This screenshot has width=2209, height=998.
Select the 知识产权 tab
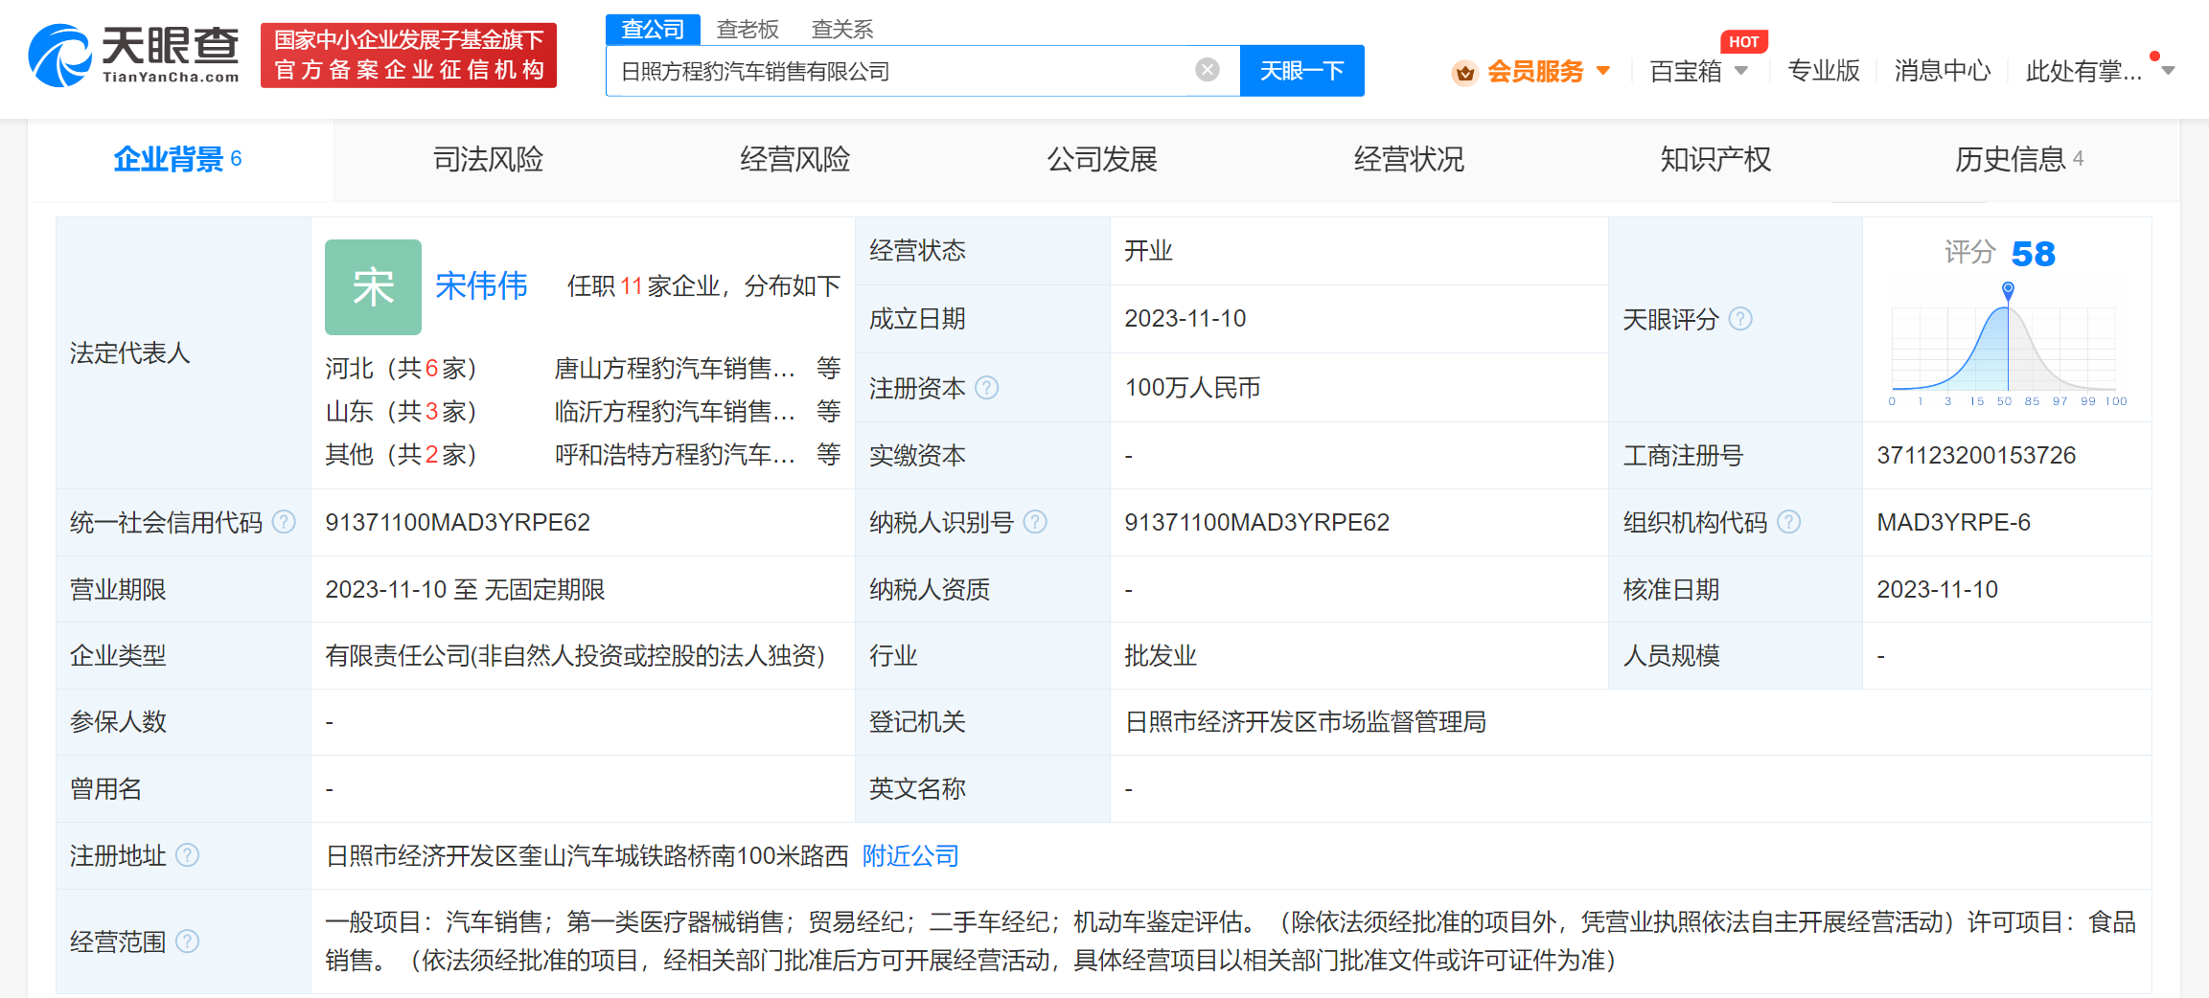(x=1714, y=159)
